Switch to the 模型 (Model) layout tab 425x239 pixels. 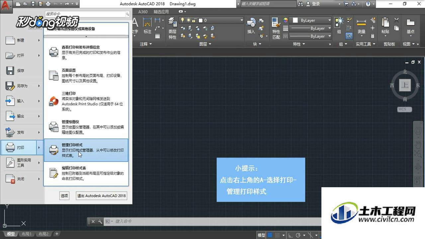point(11,234)
